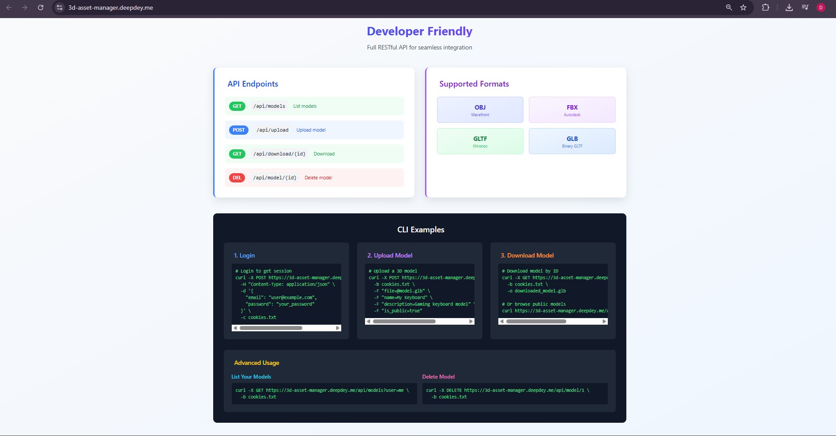The height and width of the screenshot is (436, 836).
Task: Select the GLB Binary GLTF card
Action: (572, 141)
